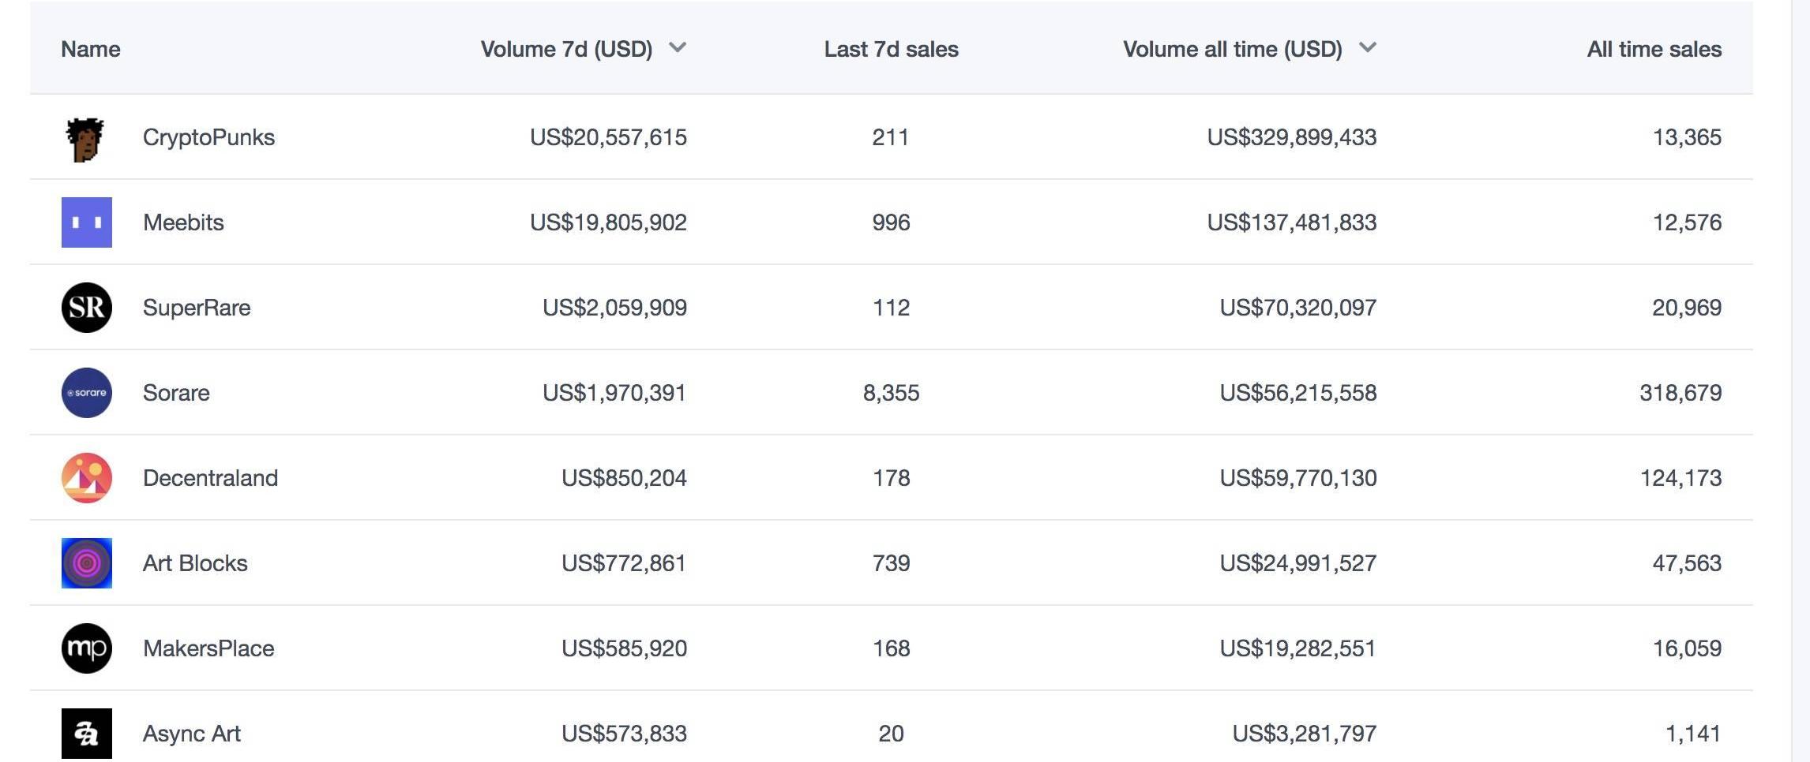
Task: Click the MakersPlace mp logo icon
Action: click(x=87, y=648)
